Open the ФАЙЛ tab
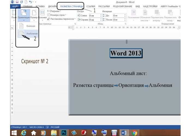Viewport: 191px width, 136px height. click(15, 6)
